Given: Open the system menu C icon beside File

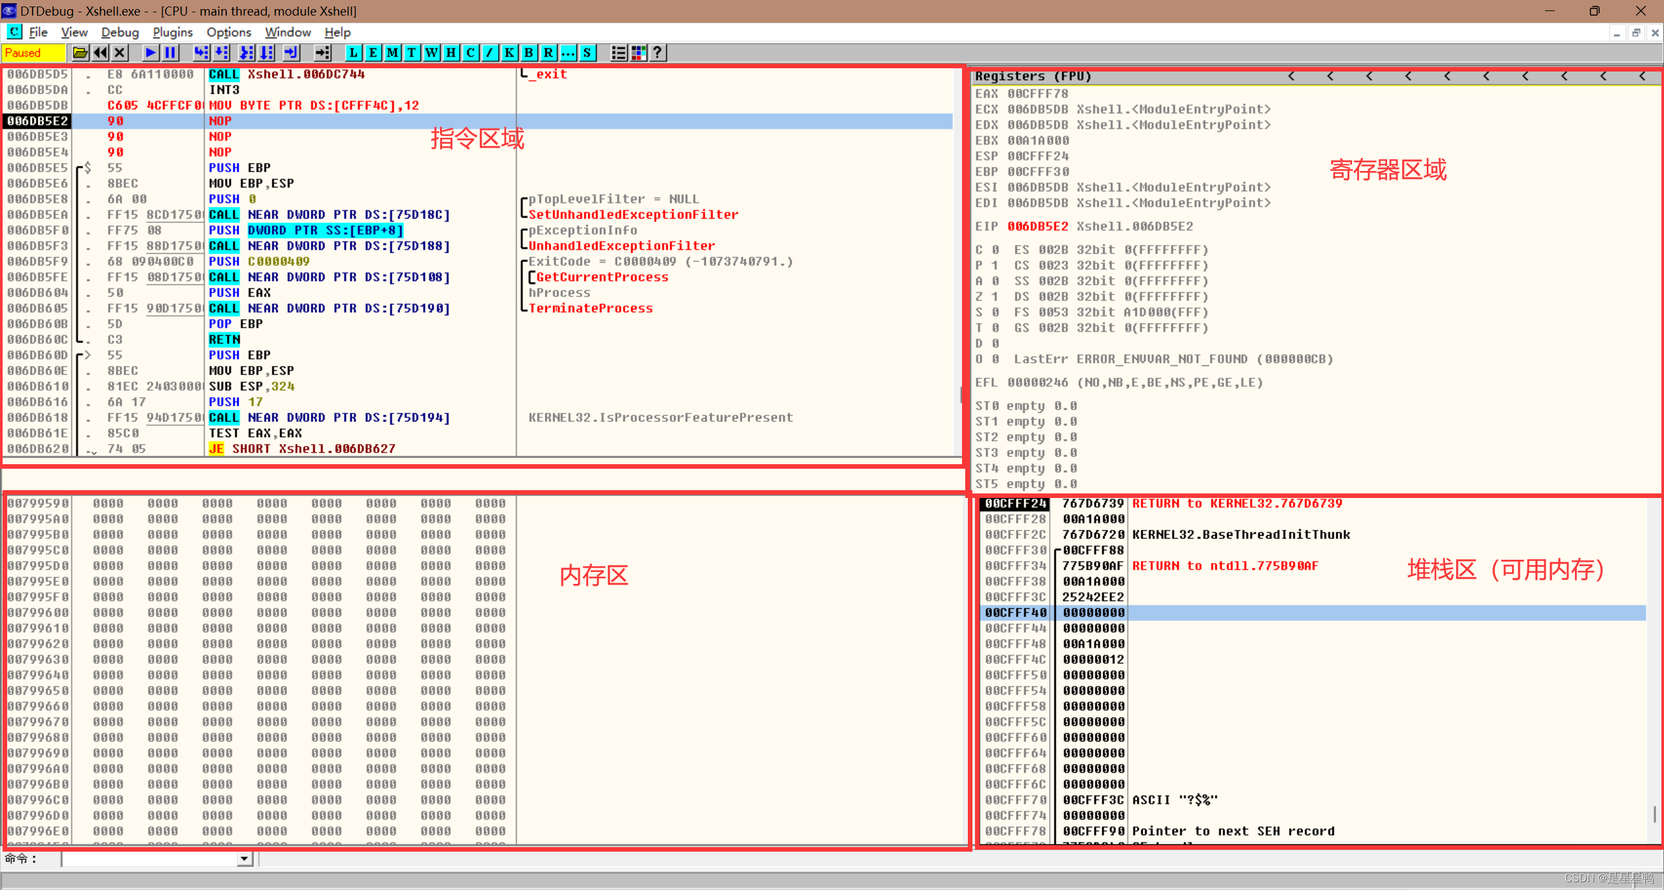Looking at the screenshot, I should click(14, 32).
